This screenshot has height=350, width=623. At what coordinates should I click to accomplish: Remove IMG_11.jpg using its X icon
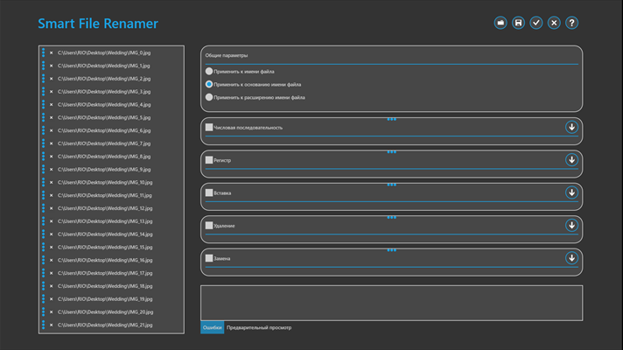click(52, 195)
